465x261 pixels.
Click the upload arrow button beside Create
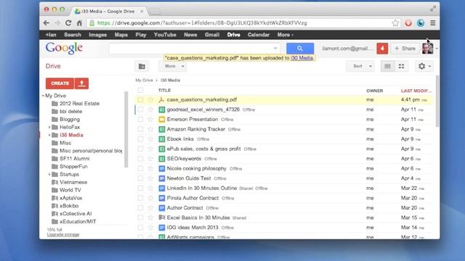(x=81, y=83)
